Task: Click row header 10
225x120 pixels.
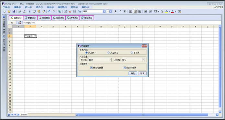Action: [10, 58]
